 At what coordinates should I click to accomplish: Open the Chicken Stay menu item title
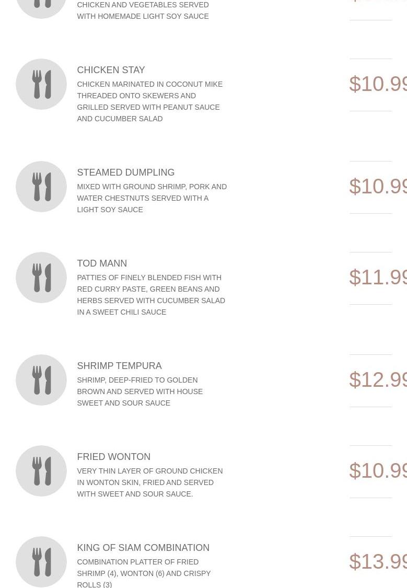[x=111, y=70]
